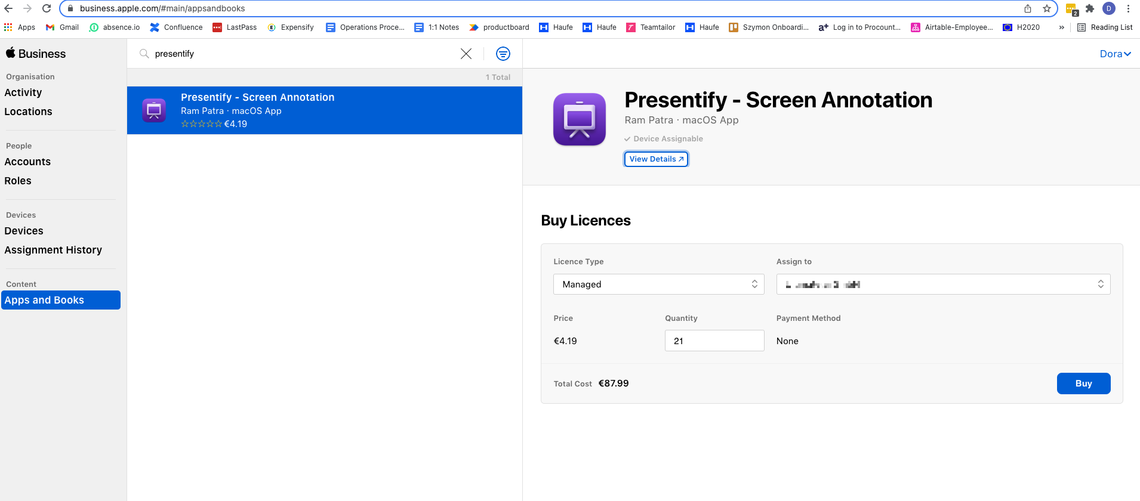The width and height of the screenshot is (1140, 501).
Task: Open the Chrome extensions puzzle icon
Action: tap(1090, 8)
